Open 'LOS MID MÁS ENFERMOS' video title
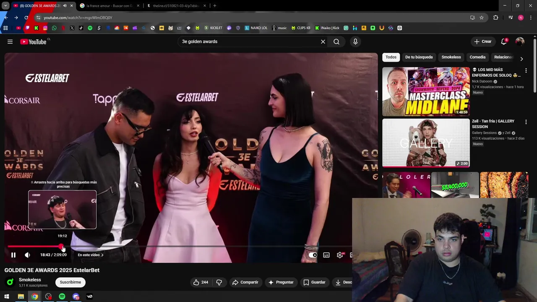537x302 pixels. coord(496,73)
